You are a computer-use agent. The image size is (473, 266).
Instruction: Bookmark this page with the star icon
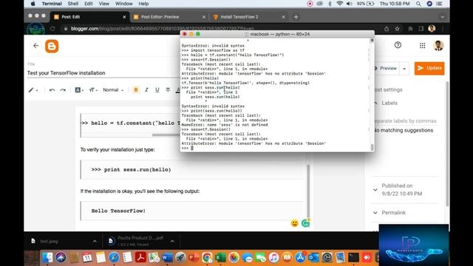coord(398,29)
